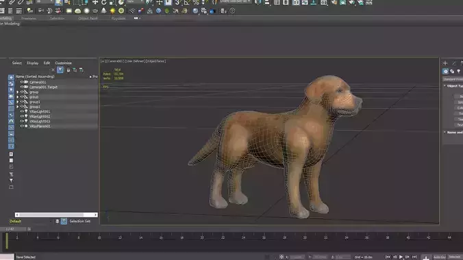Click the time slider handle
463x260 pixels.
tap(13, 229)
